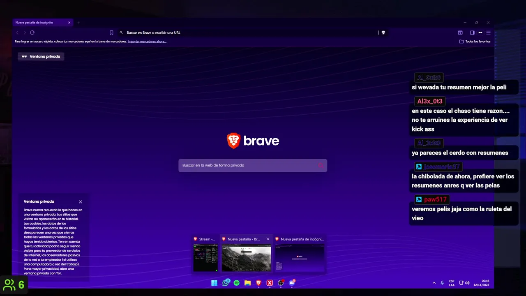Toggle the sidebar panel icon

(x=472, y=32)
